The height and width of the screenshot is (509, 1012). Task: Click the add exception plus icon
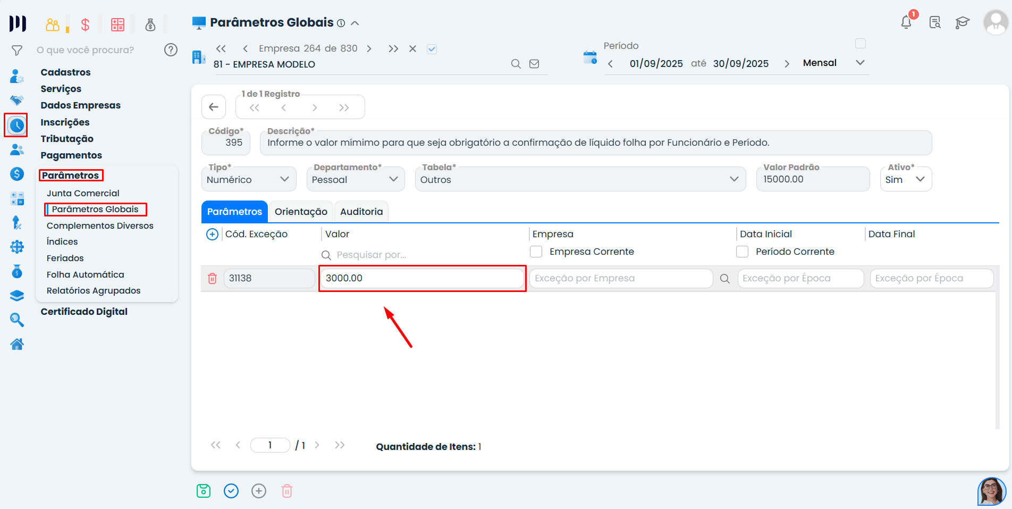212,235
